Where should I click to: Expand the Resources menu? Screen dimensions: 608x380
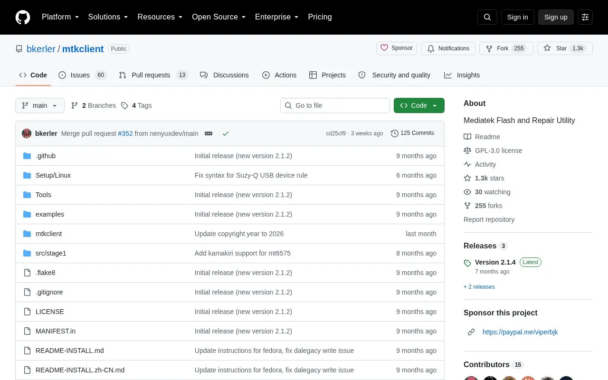pos(160,17)
